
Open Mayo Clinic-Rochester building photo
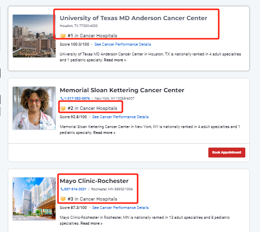coord(34,199)
